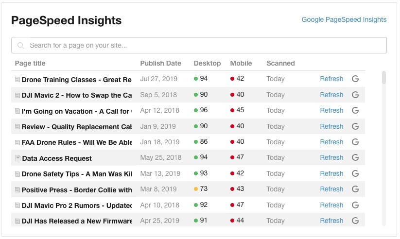Select desktop score 73 for Positive Press
The image size is (400, 239).
204,189
